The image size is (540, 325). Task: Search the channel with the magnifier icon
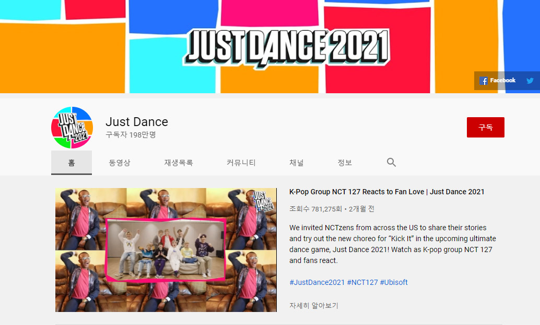coord(391,162)
